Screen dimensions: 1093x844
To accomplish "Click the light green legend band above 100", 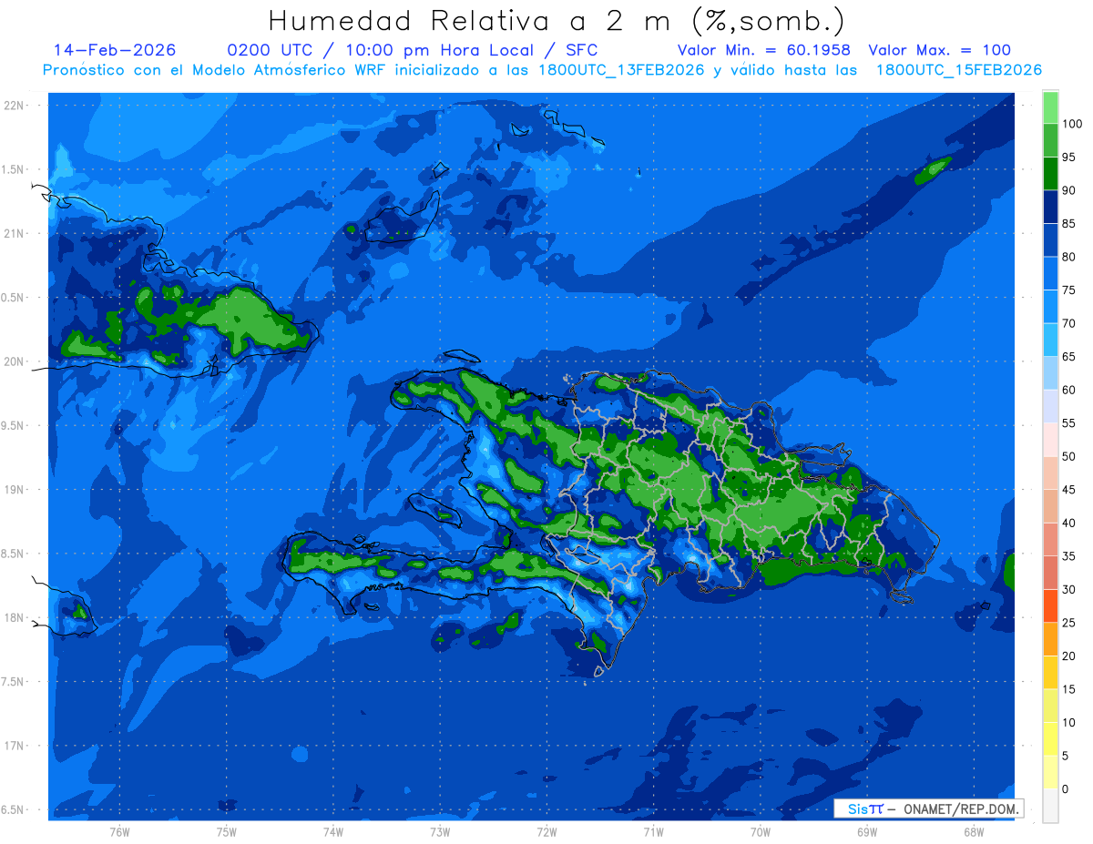I will 1050,107.
